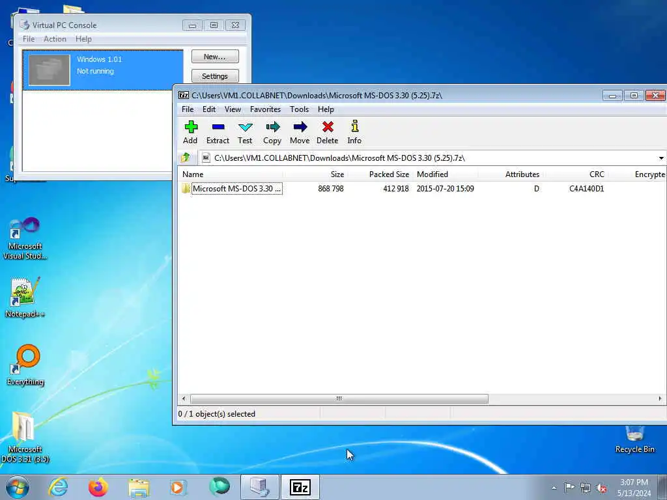Sort by the Name column header
Image resolution: width=667 pixels, height=500 pixels.
pos(230,174)
